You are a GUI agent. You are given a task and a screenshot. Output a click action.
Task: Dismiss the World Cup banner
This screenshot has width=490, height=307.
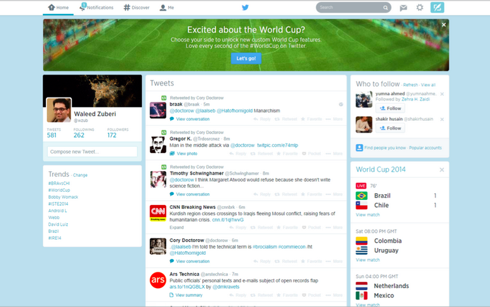click(x=444, y=25)
